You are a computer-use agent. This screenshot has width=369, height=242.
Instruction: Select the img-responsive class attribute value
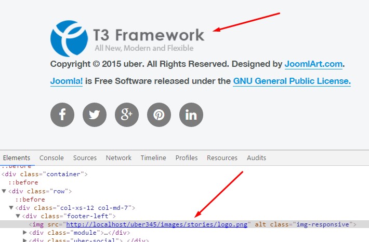point(323,224)
